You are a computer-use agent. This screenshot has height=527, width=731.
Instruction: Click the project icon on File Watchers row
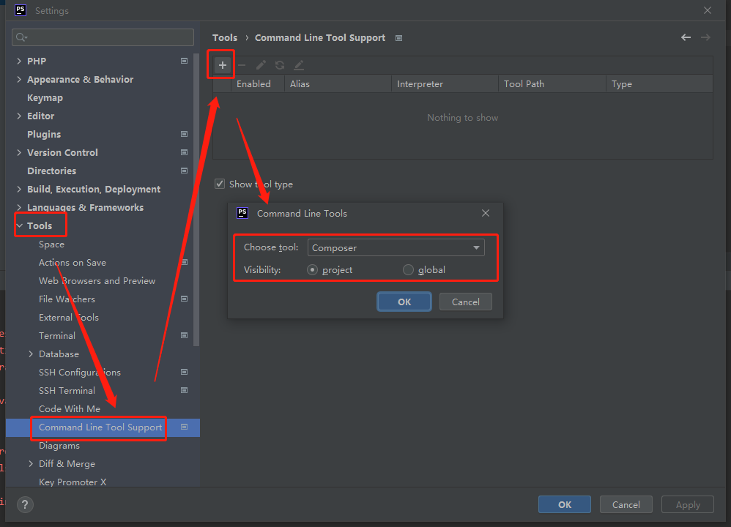click(x=184, y=299)
